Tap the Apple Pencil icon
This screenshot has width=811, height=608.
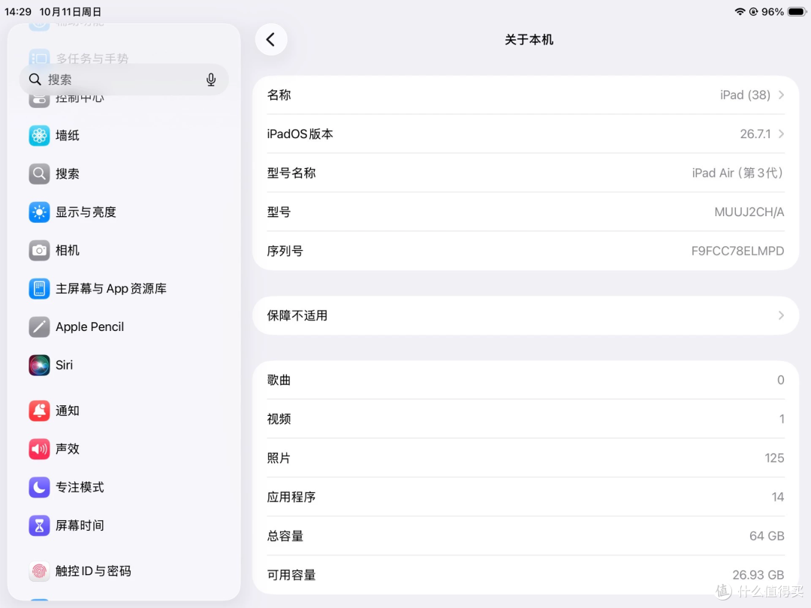[39, 327]
